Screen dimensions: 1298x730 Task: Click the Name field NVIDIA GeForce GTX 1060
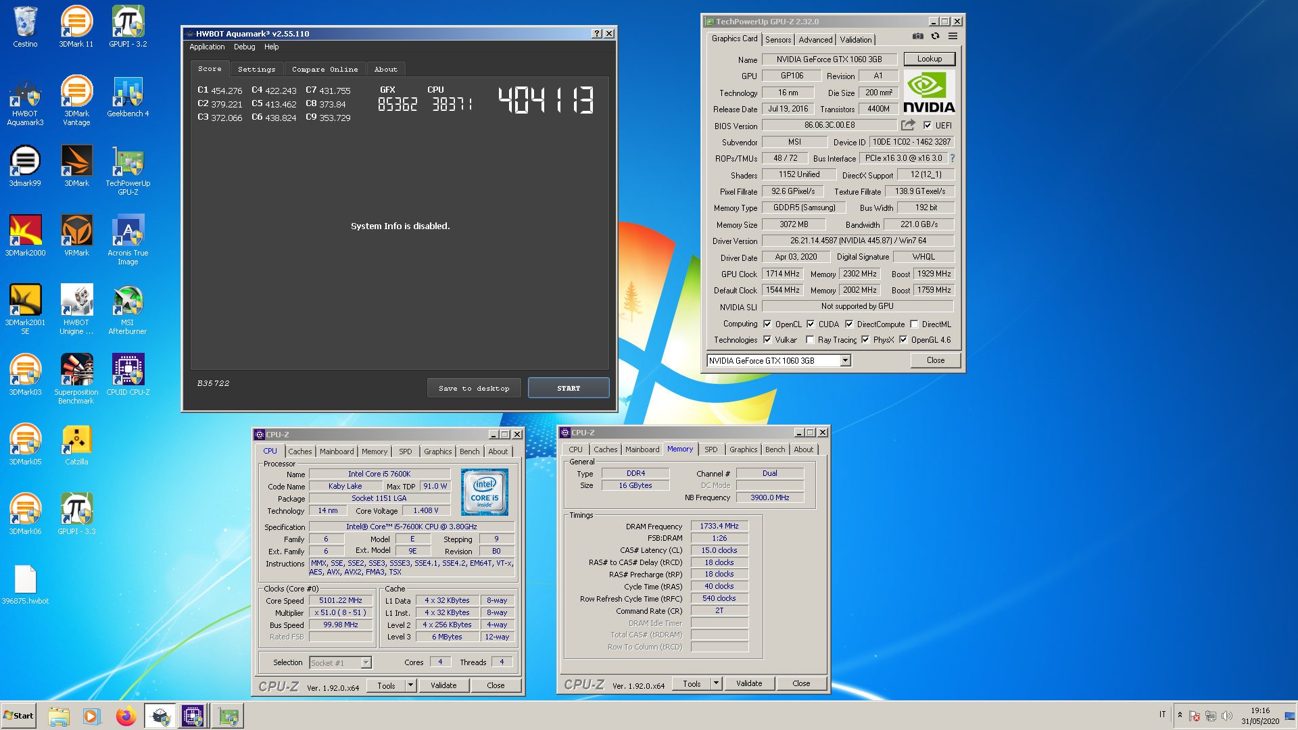pos(830,59)
